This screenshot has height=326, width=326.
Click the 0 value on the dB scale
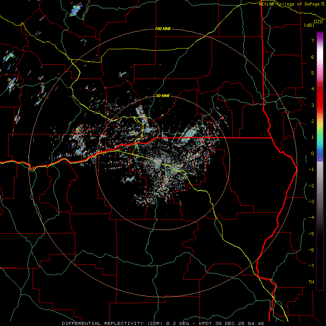(x=313, y=154)
